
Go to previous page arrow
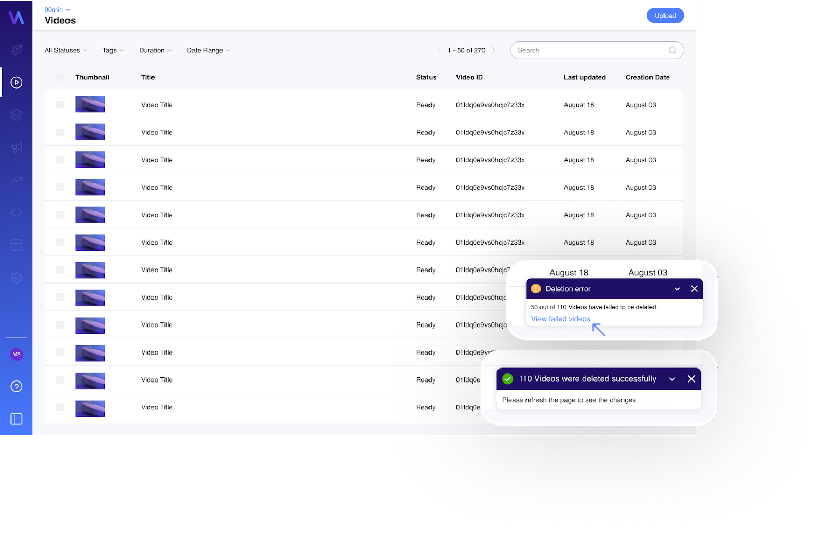(x=439, y=50)
